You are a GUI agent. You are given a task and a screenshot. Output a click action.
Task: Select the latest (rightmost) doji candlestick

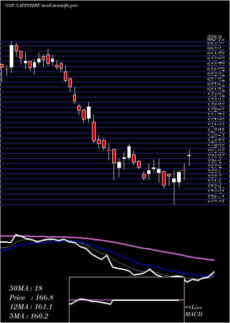(189, 156)
